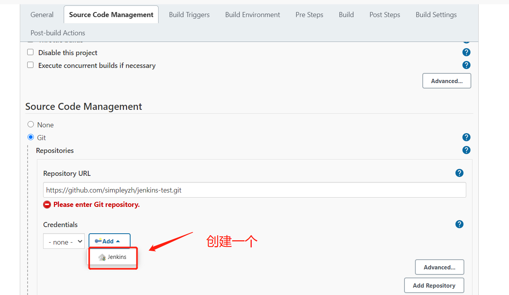Go to the Build Triggers tab
Screen dimensions: 509x295
click(x=189, y=15)
